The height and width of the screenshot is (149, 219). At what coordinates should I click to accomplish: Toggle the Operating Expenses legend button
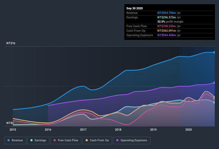pos(132,140)
